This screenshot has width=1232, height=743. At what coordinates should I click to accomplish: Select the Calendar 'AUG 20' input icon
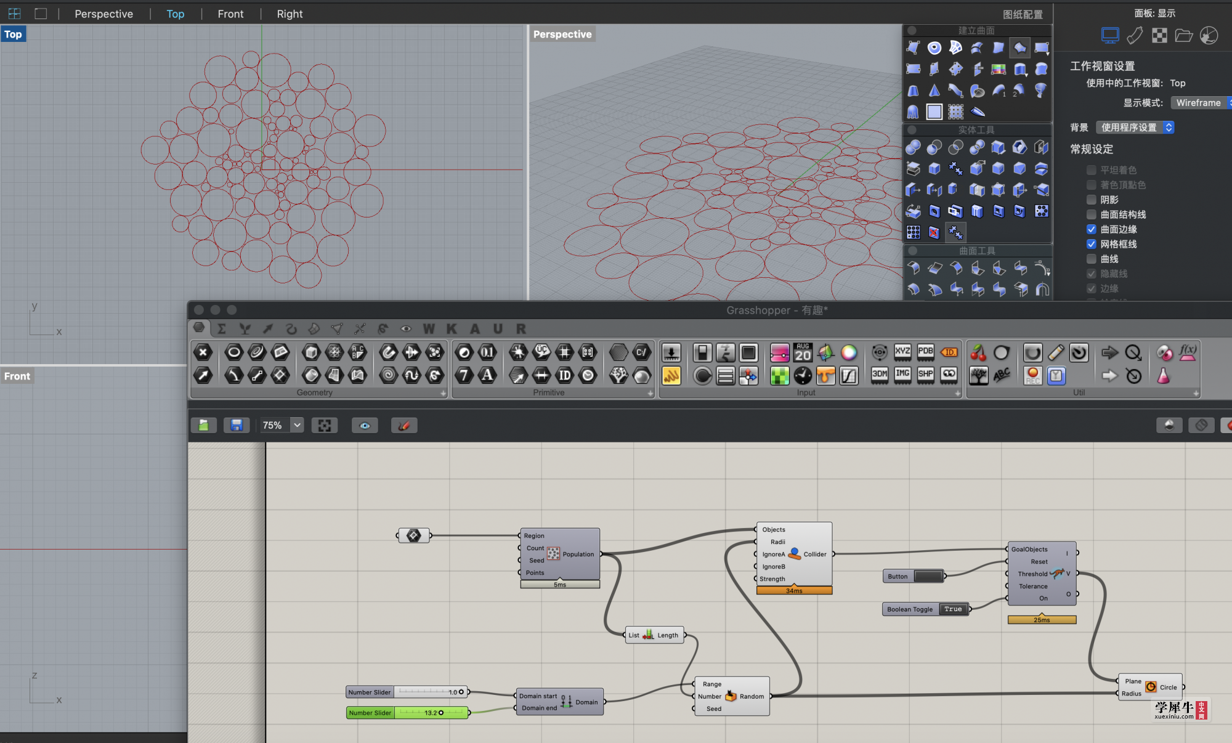(x=803, y=352)
